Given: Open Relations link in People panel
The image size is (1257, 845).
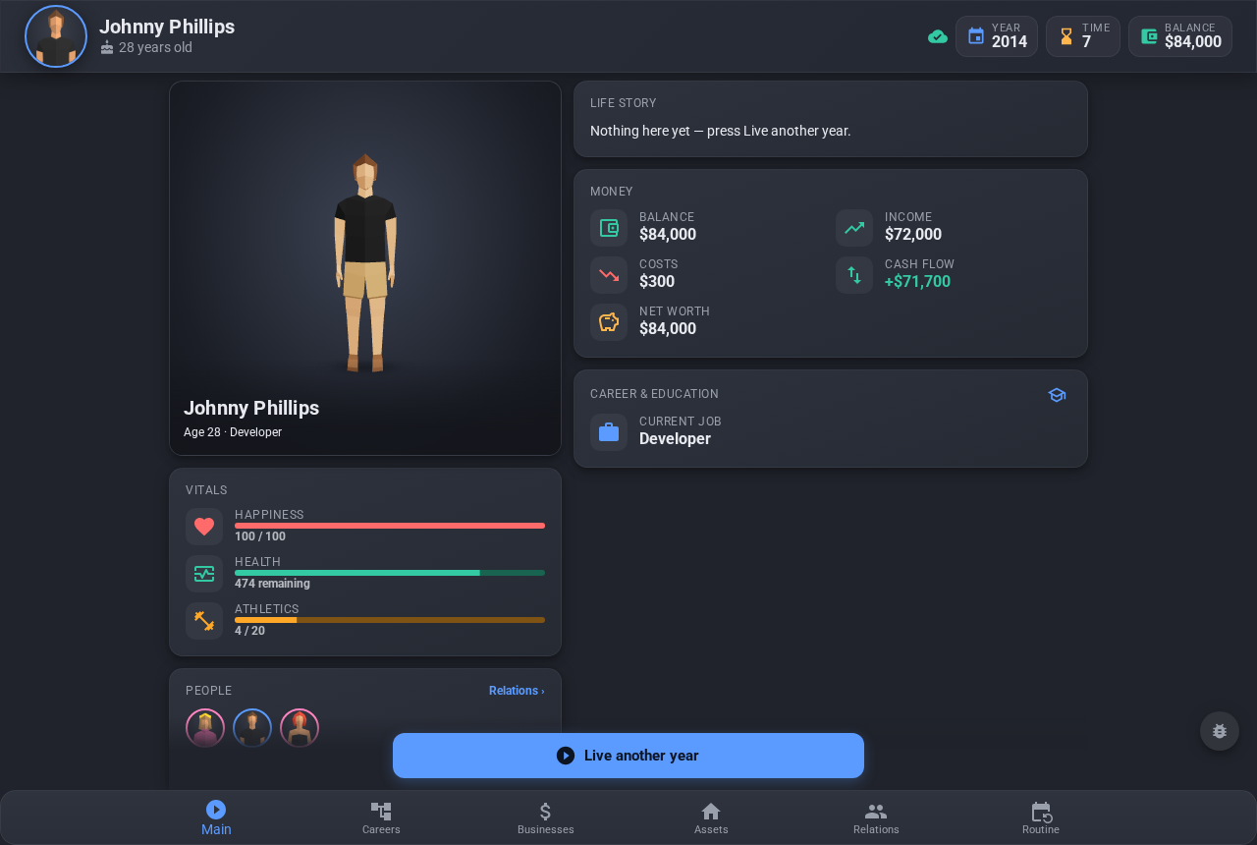Looking at the screenshot, I should (517, 691).
